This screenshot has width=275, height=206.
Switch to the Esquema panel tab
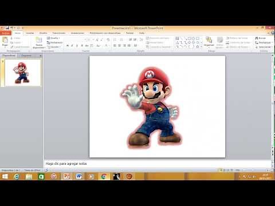pyautogui.click(x=26, y=56)
